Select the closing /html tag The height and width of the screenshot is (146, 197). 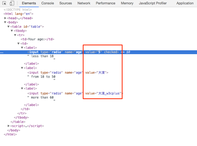[x=10, y=134]
